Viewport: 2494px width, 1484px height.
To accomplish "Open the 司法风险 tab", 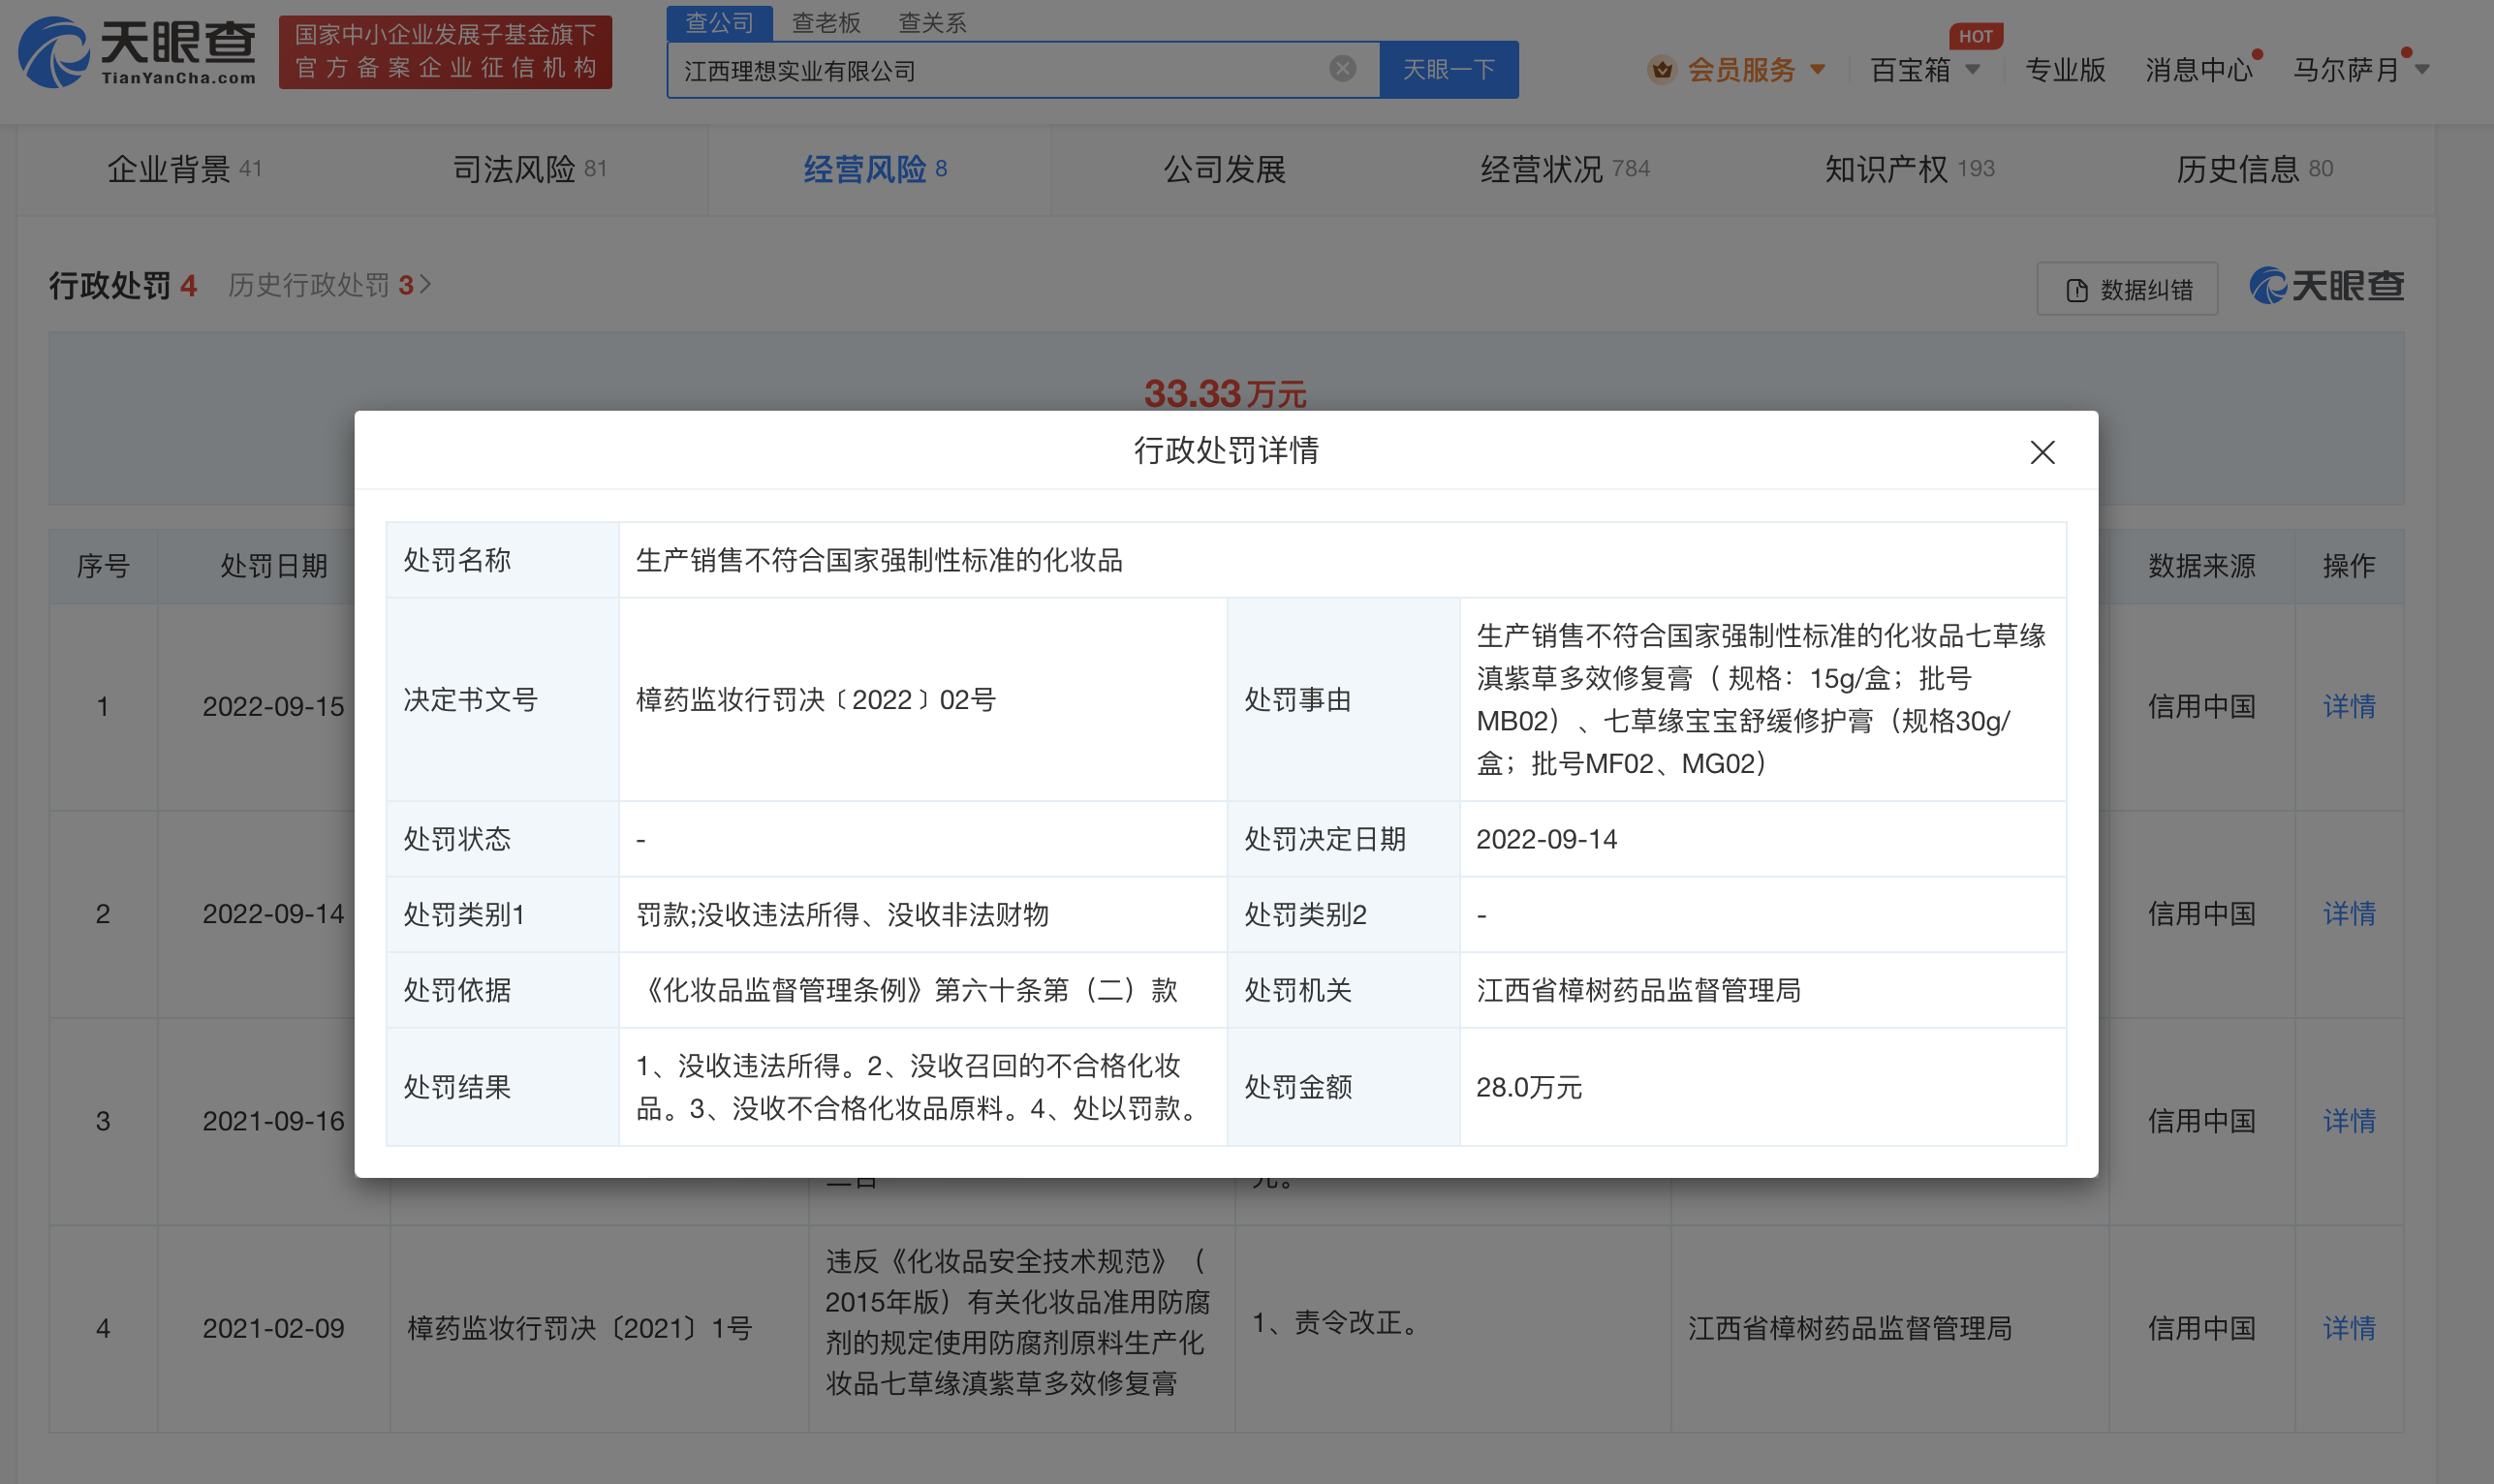I will (530, 169).
